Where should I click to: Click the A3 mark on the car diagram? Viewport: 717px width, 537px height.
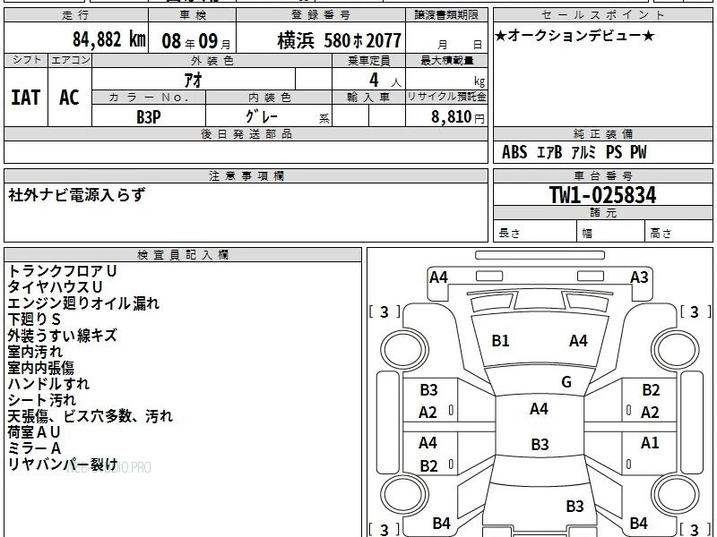639,277
